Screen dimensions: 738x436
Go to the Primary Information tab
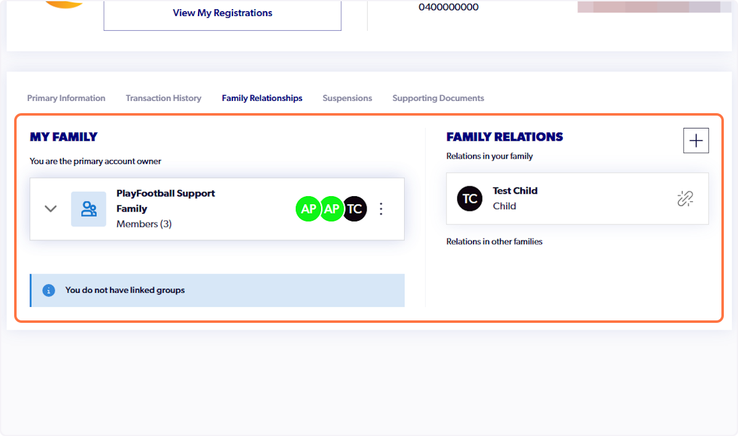(66, 98)
